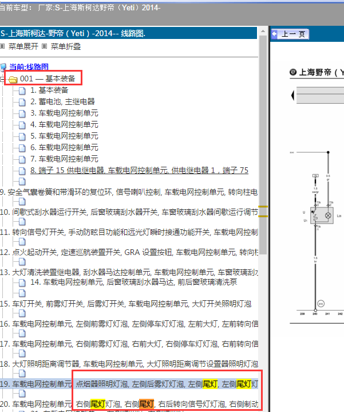Click the 菜单展开 text

click(23, 46)
